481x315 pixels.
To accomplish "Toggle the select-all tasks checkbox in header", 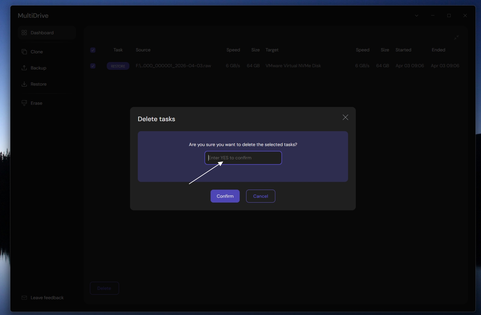I will (93, 50).
